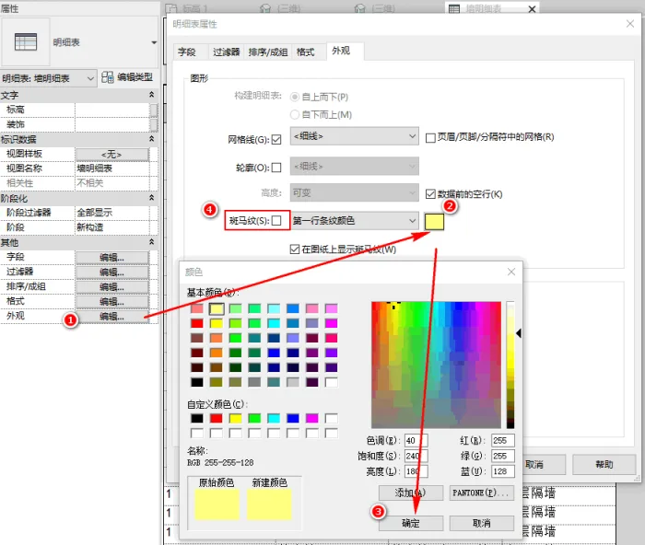
Task: Click 帮助 in Schedule Properties dialog
Action: click(x=604, y=464)
